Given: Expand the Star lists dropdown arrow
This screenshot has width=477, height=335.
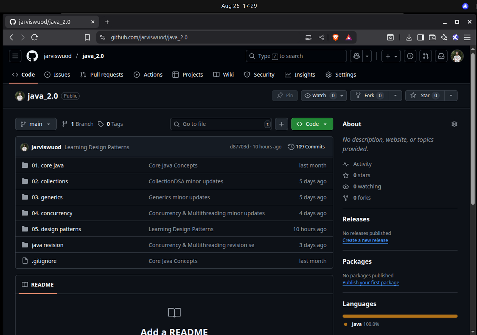Looking at the screenshot, I should pos(451,96).
